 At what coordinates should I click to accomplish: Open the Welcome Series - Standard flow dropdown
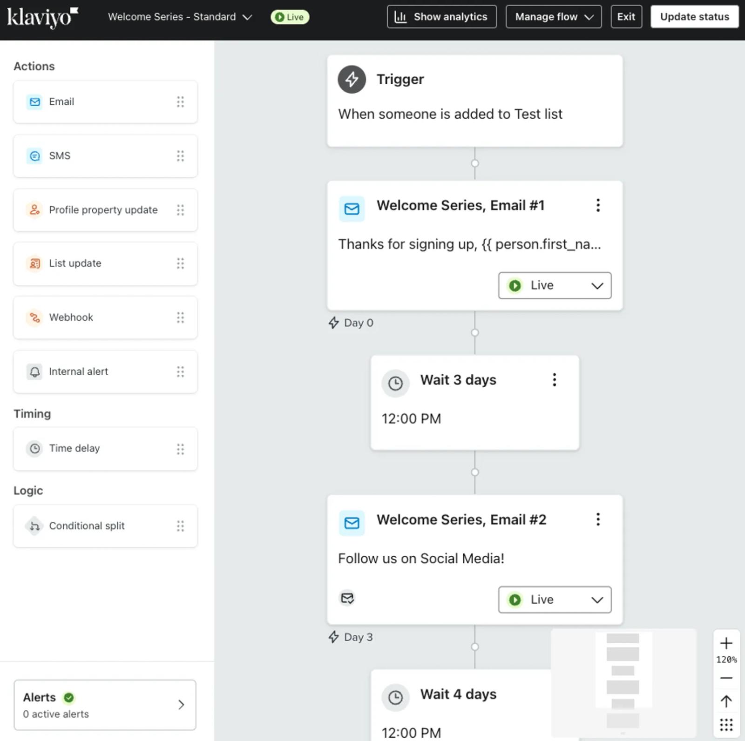[x=180, y=17]
